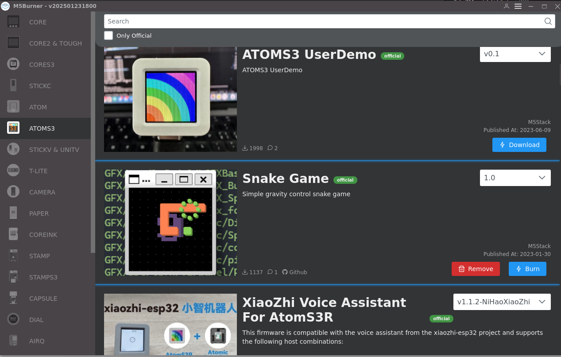Open the Snake Game preview thumbnail

[x=170, y=223]
